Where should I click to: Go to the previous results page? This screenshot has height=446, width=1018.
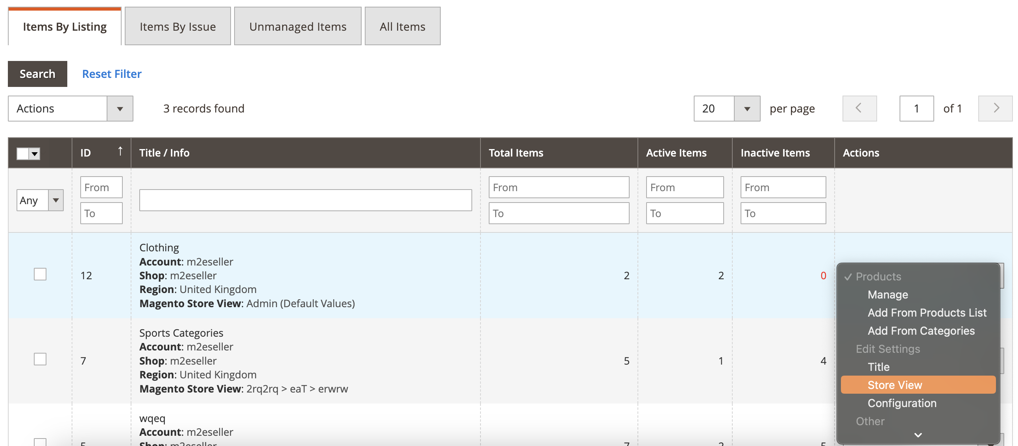point(859,108)
